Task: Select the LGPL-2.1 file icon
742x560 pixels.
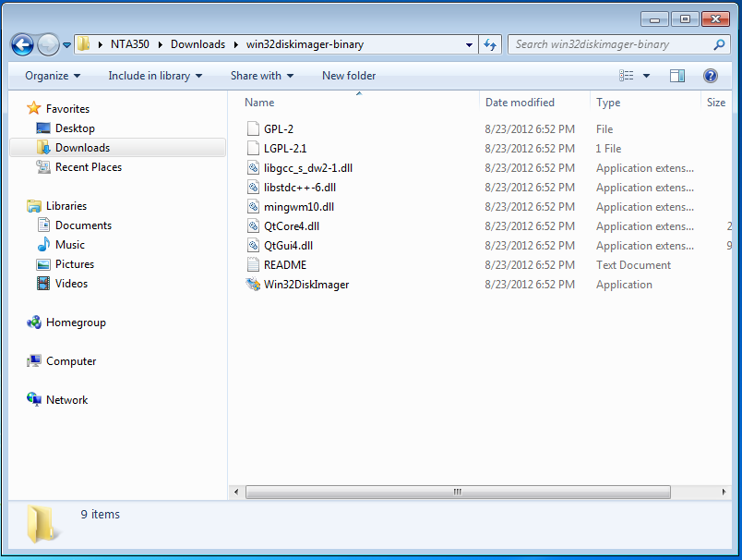Action: pos(254,148)
